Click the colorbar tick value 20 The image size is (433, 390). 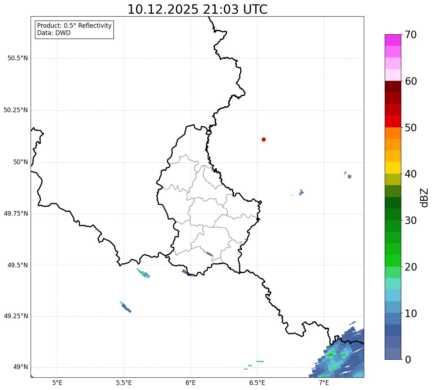(411, 267)
